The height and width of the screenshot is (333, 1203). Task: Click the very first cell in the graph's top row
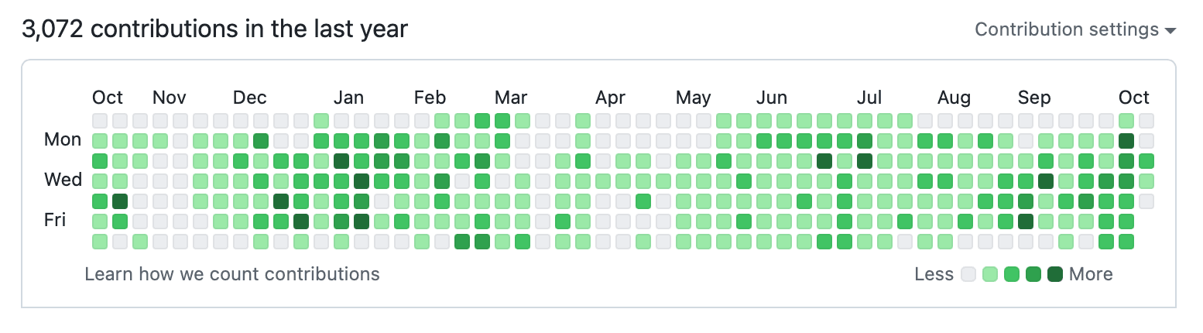pos(100,121)
